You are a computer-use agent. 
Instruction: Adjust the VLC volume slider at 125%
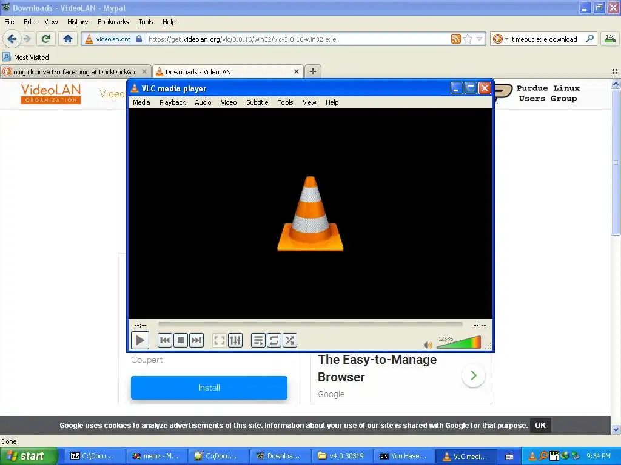point(458,343)
